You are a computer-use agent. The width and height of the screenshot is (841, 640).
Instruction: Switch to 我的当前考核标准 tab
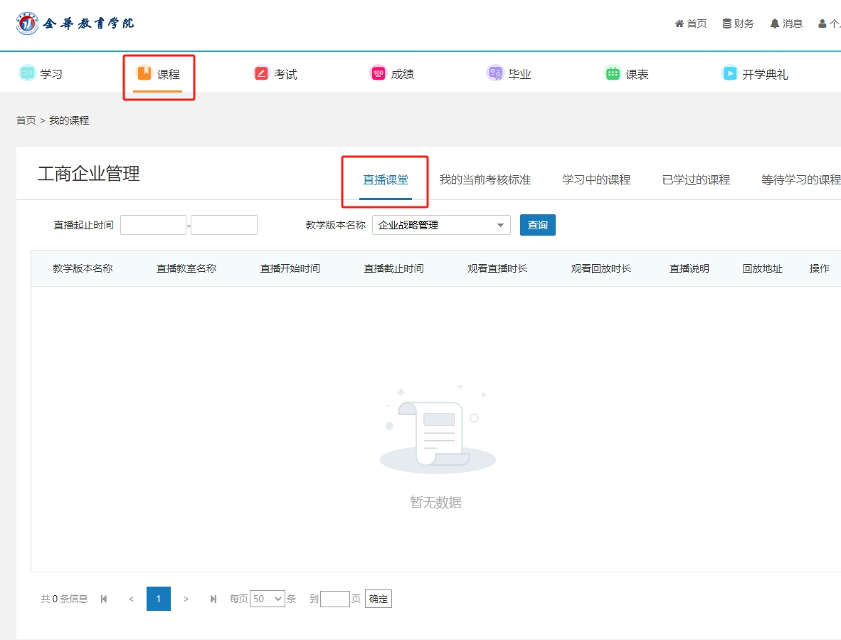click(x=485, y=179)
